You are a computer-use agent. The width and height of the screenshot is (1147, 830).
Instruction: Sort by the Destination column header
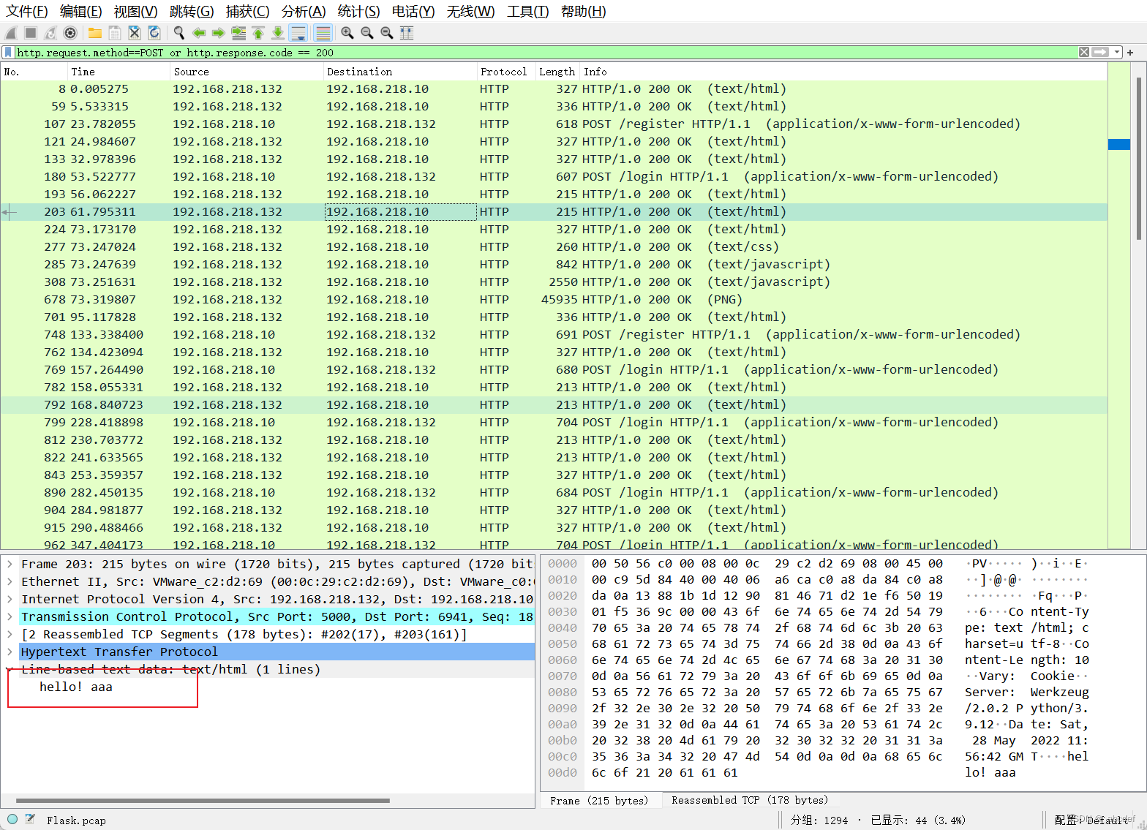(400, 72)
